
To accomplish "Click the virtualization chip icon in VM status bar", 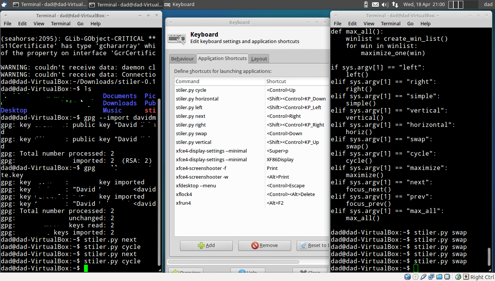I will tap(447, 277).
